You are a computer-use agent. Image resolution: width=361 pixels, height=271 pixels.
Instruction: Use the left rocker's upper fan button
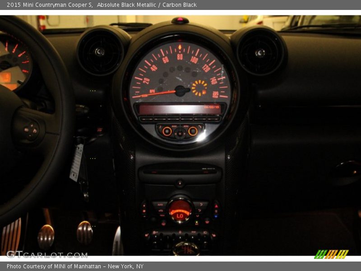(x=144, y=205)
